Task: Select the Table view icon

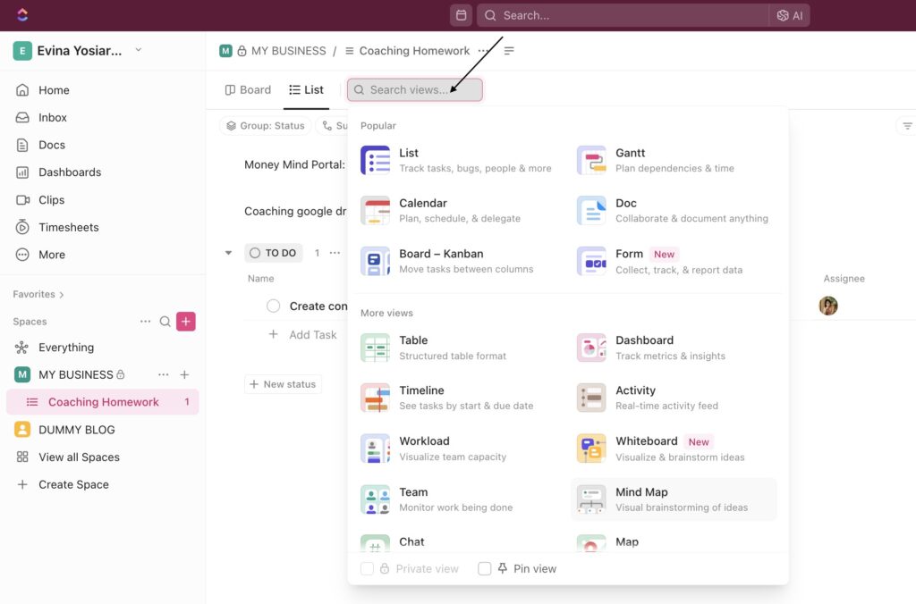Action: click(375, 348)
